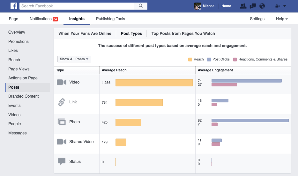Switch to When Your Fans Are Online
The height and width of the screenshot is (176, 298).
pos(85,34)
